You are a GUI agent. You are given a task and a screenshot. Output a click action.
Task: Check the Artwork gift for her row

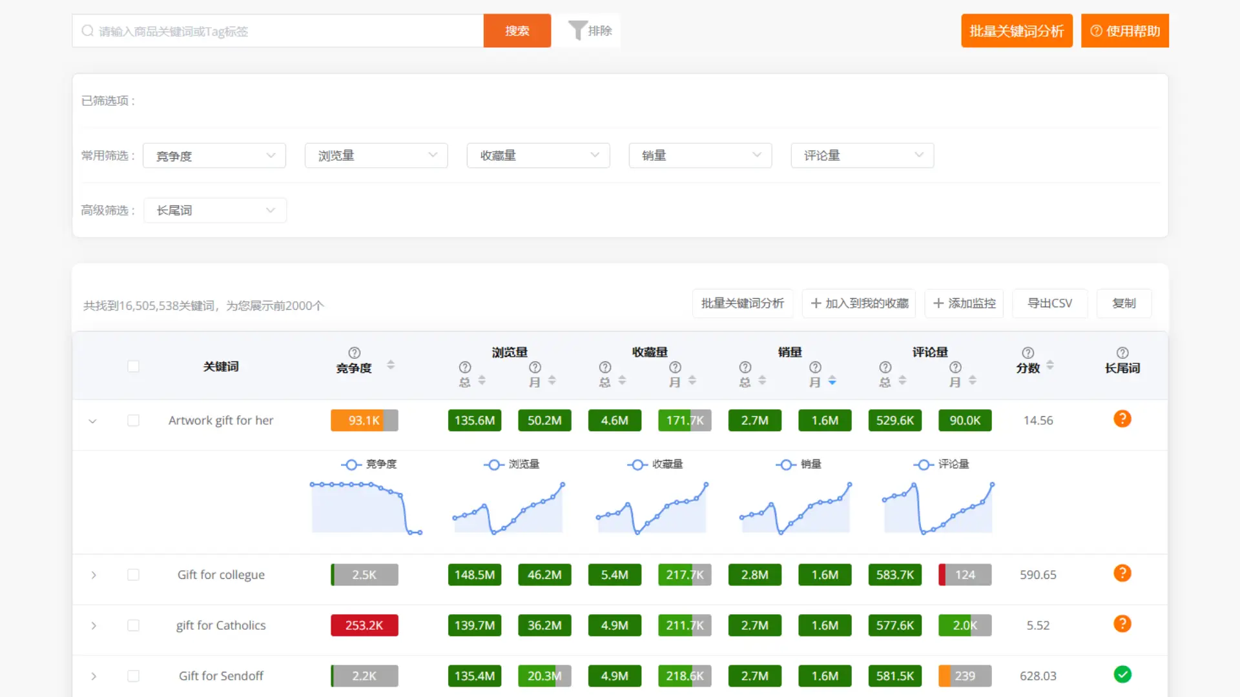[133, 420]
